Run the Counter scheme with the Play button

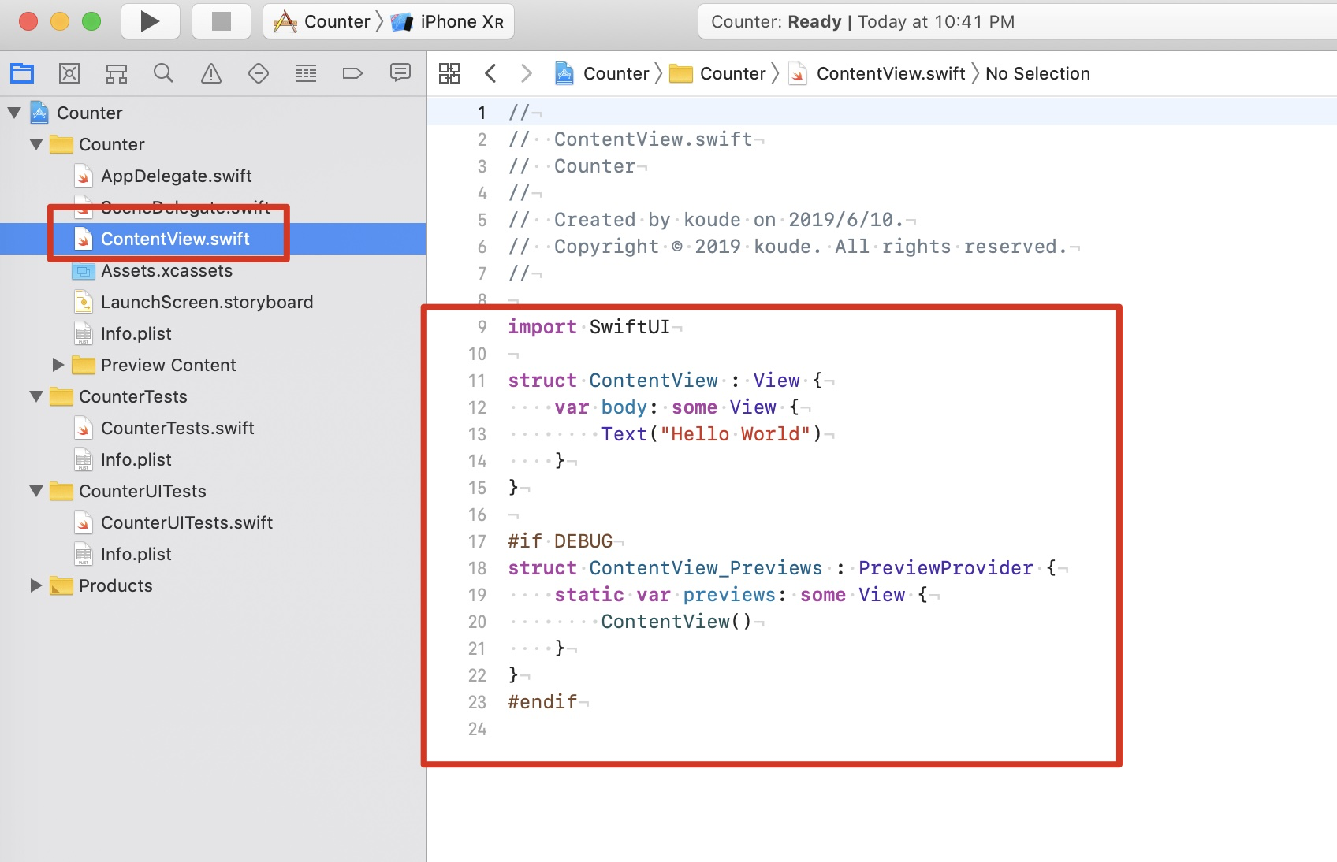point(150,21)
